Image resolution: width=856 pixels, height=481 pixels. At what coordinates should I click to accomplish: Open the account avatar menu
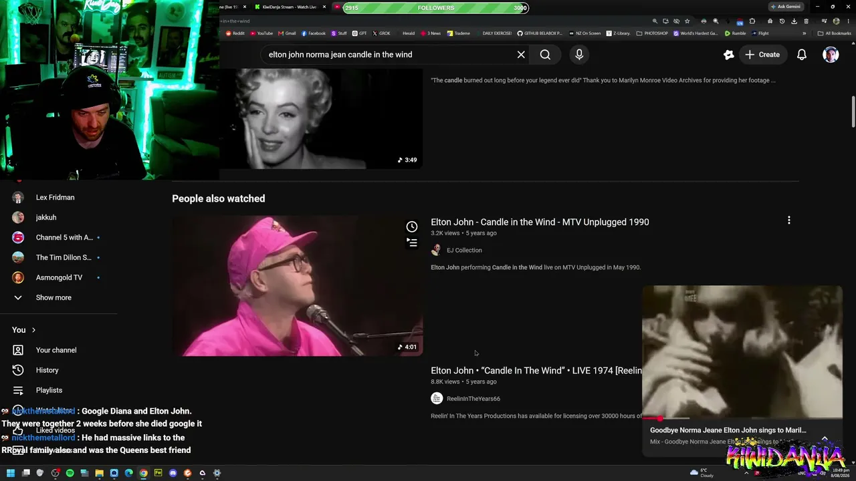tap(831, 55)
